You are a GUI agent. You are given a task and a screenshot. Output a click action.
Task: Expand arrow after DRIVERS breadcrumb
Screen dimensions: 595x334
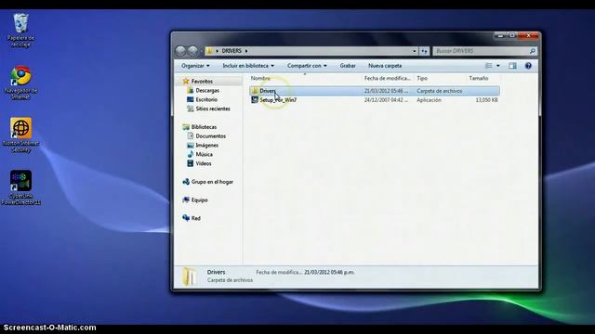coord(246,51)
